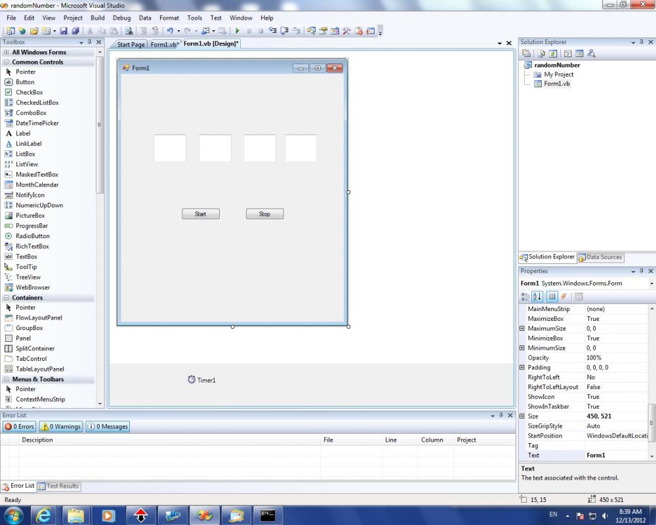Switch to the Data Sources tab

600,257
